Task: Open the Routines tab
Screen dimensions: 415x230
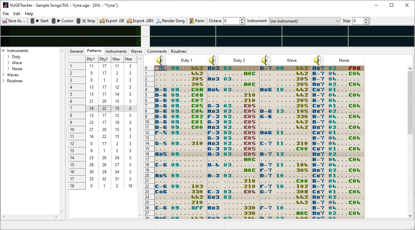Action: click(178, 51)
